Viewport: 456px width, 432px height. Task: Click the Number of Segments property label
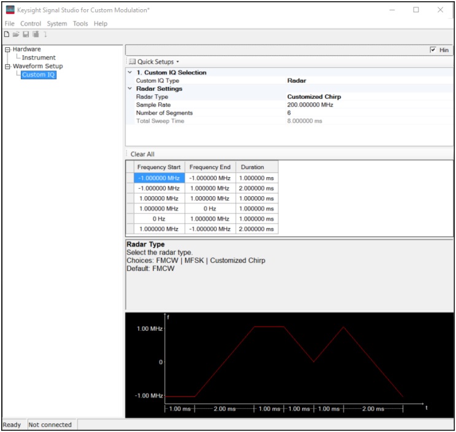[x=164, y=113]
